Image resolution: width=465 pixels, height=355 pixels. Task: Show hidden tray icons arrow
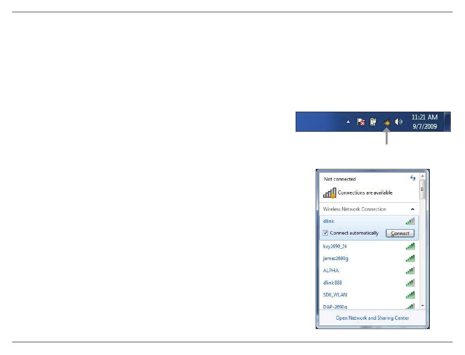tap(349, 122)
